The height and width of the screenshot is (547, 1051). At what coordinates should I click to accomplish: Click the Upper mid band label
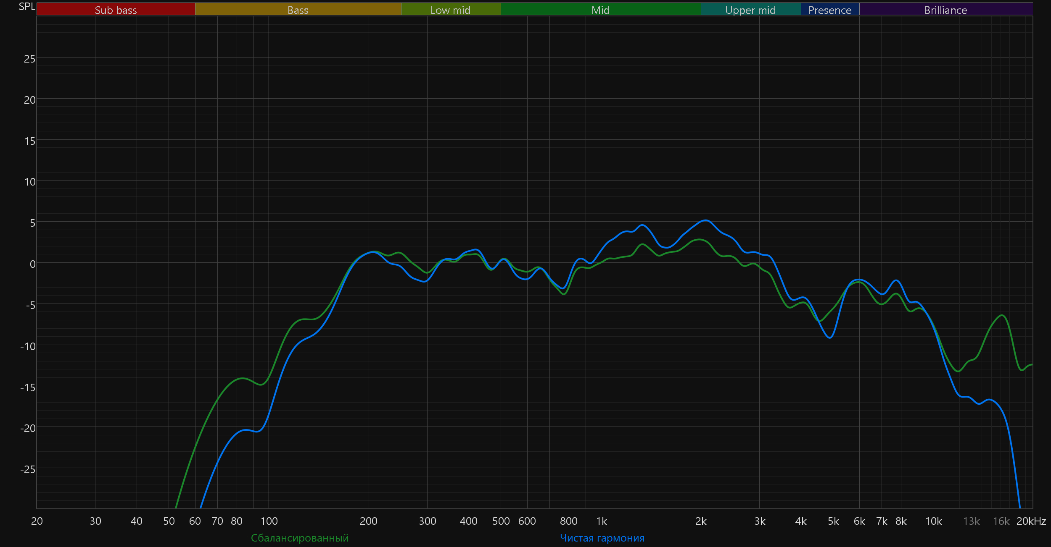[x=750, y=10]
